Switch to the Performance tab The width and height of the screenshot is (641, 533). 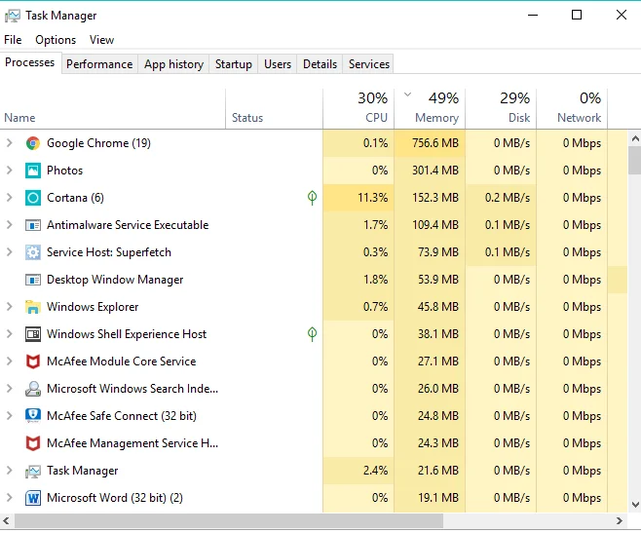pos(99,64)
